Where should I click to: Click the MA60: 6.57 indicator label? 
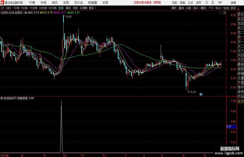[73, 13]
